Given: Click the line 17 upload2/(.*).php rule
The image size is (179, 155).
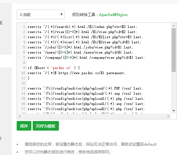Looking at the screenshot, I should pos(86,109).
